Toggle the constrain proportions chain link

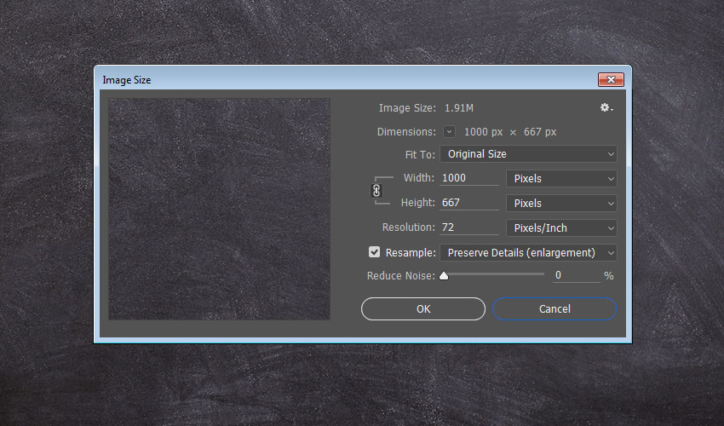coord(376,191)
